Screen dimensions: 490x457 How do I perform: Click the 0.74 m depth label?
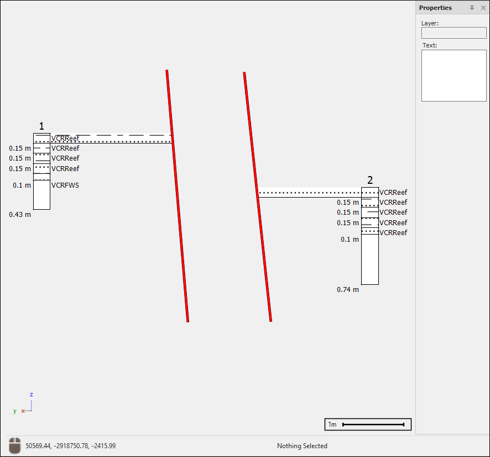348,289
